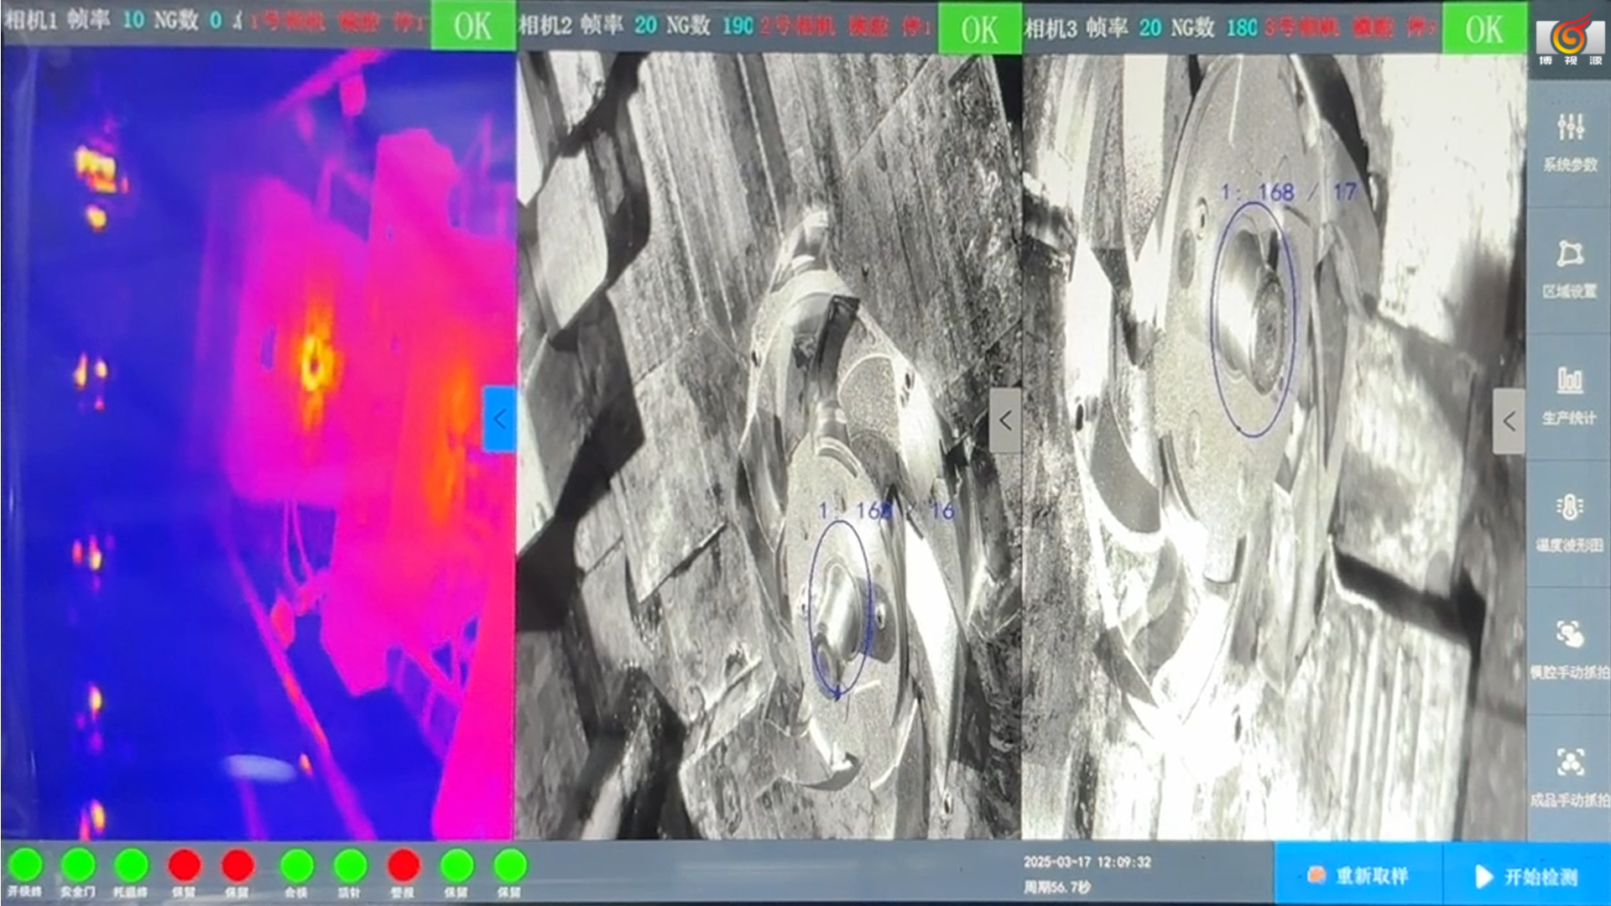
Task: Collapse camera 3 panel side arrow
Action: [1509, 421]
